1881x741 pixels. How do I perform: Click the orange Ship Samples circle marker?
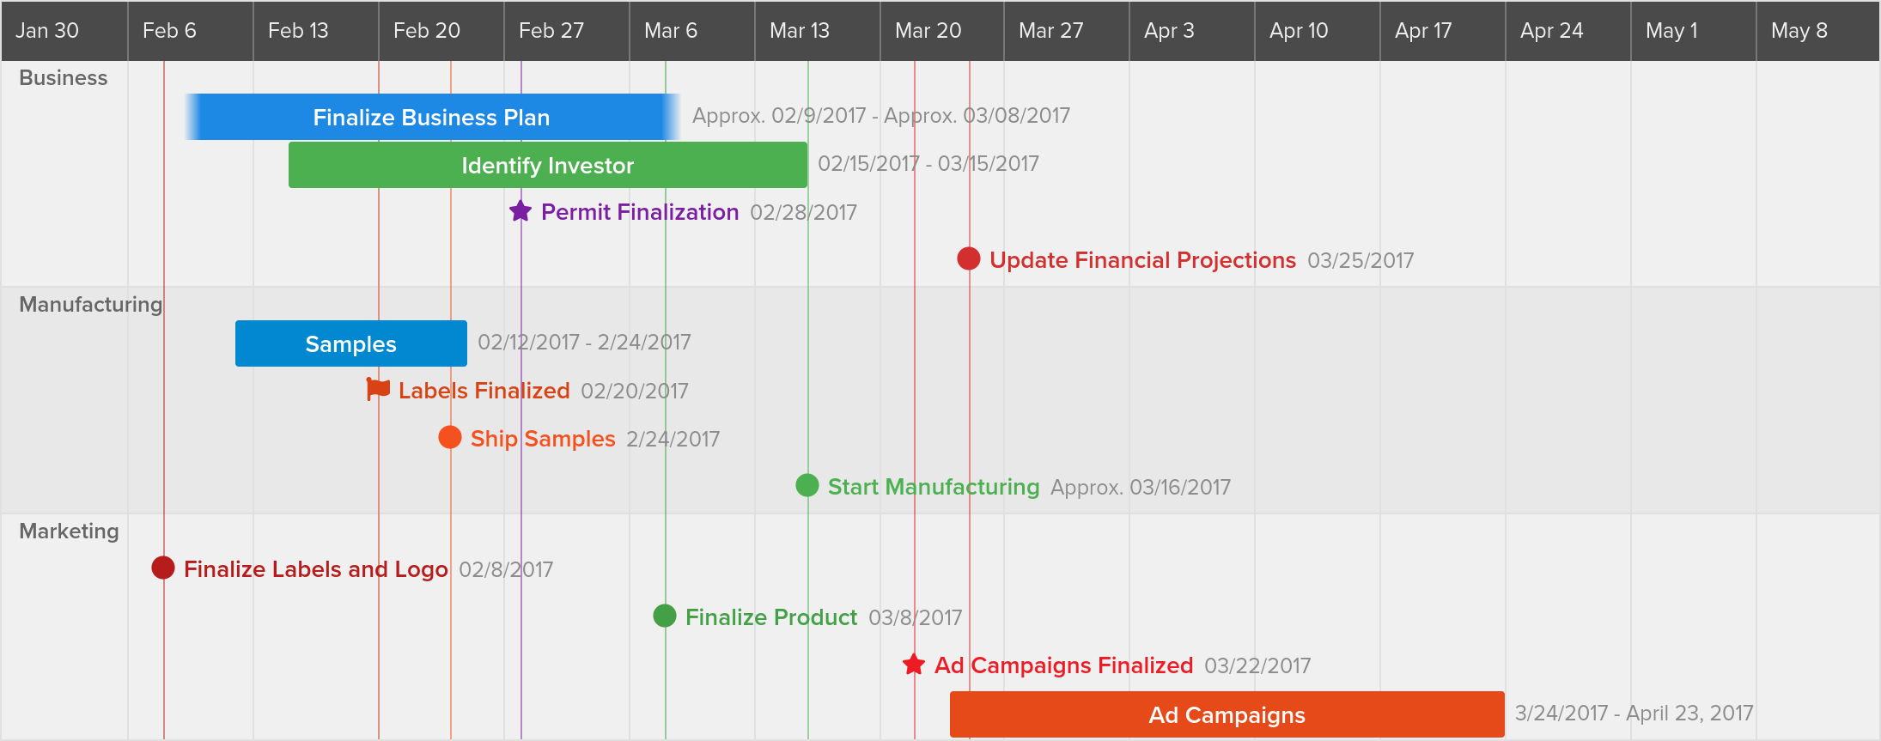[x=450, y=437]
